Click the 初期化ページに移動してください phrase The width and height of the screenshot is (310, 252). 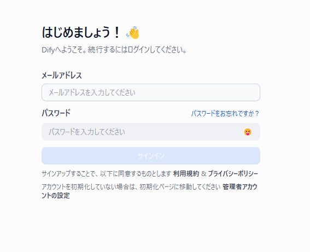180,187
